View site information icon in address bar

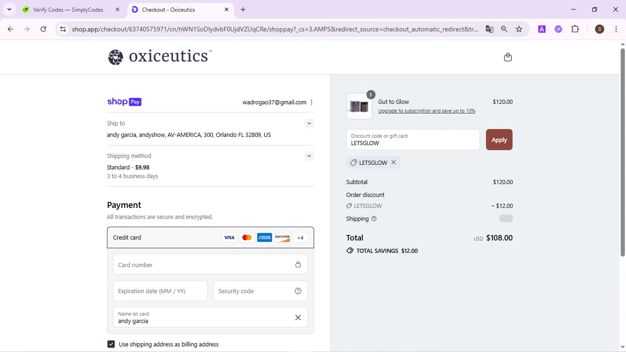[63, 29]
